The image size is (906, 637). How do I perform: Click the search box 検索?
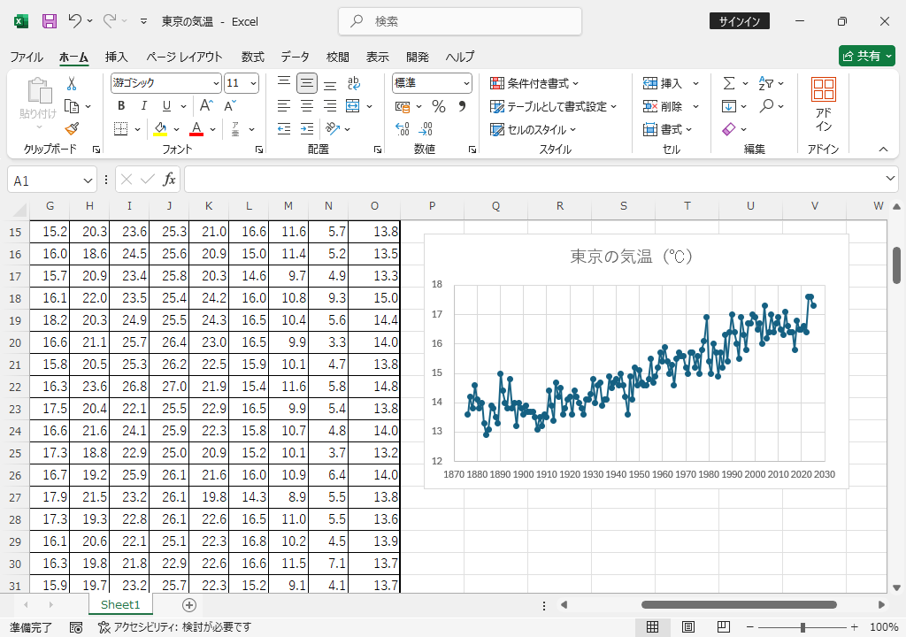[x=460, y=21]
